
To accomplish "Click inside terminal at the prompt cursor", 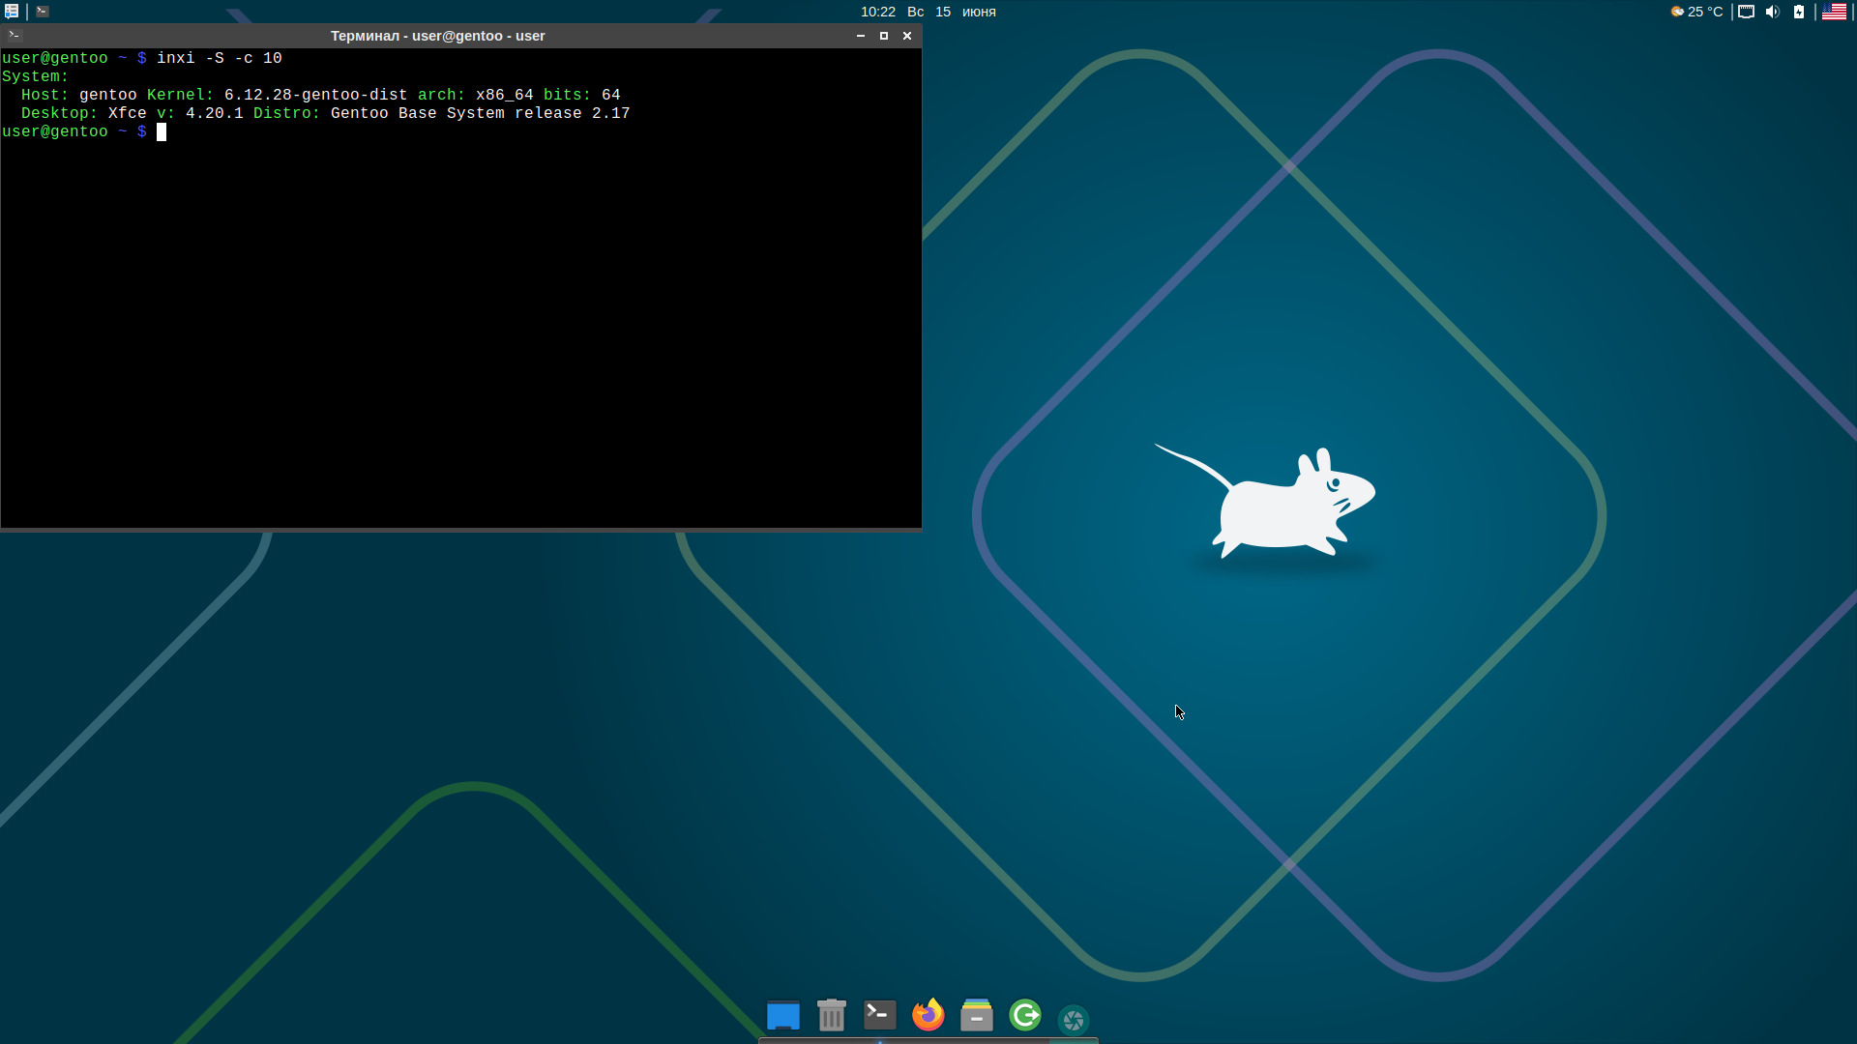I will (162, 132).
